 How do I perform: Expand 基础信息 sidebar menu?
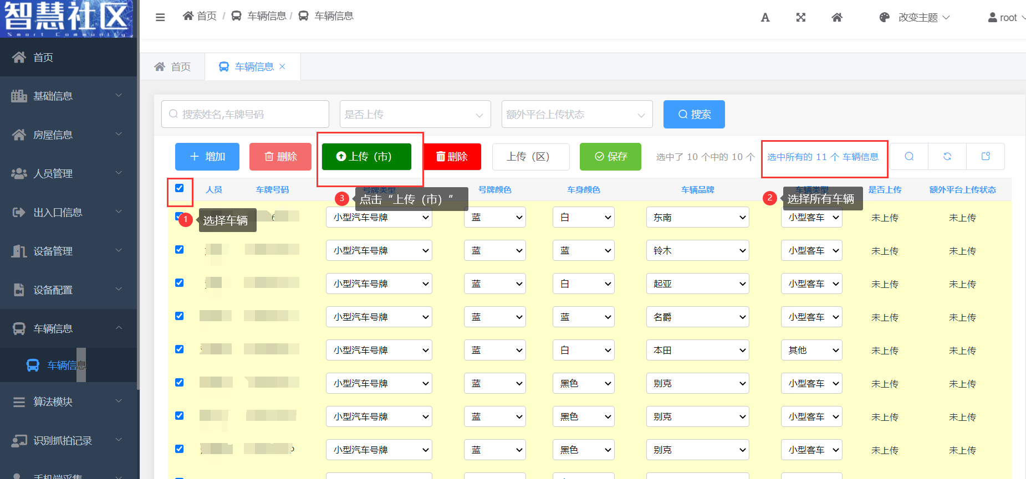tap(68, 96)
